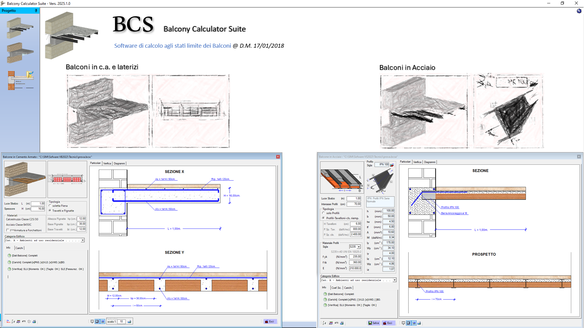This screenshot has width=584, height=328.
Task: Toggle the section view button in concrete window
Action: pyautogui.click(x=97, y=321)
